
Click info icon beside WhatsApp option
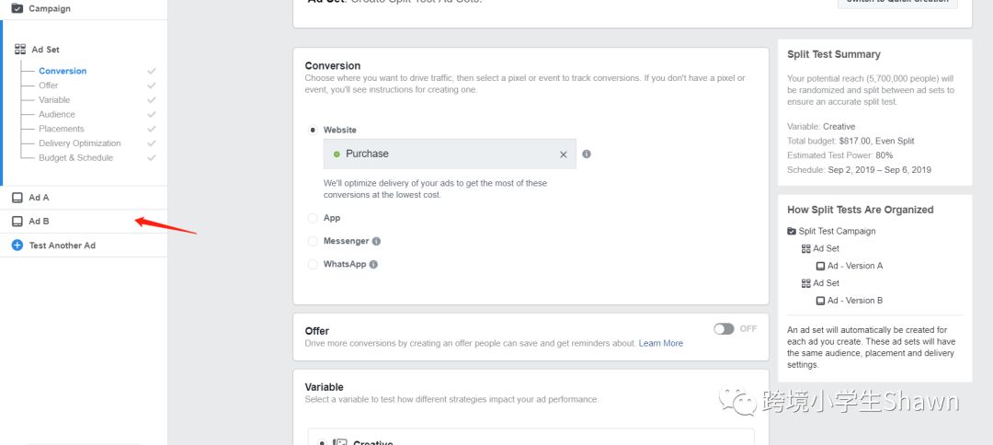tap(373, 265)
